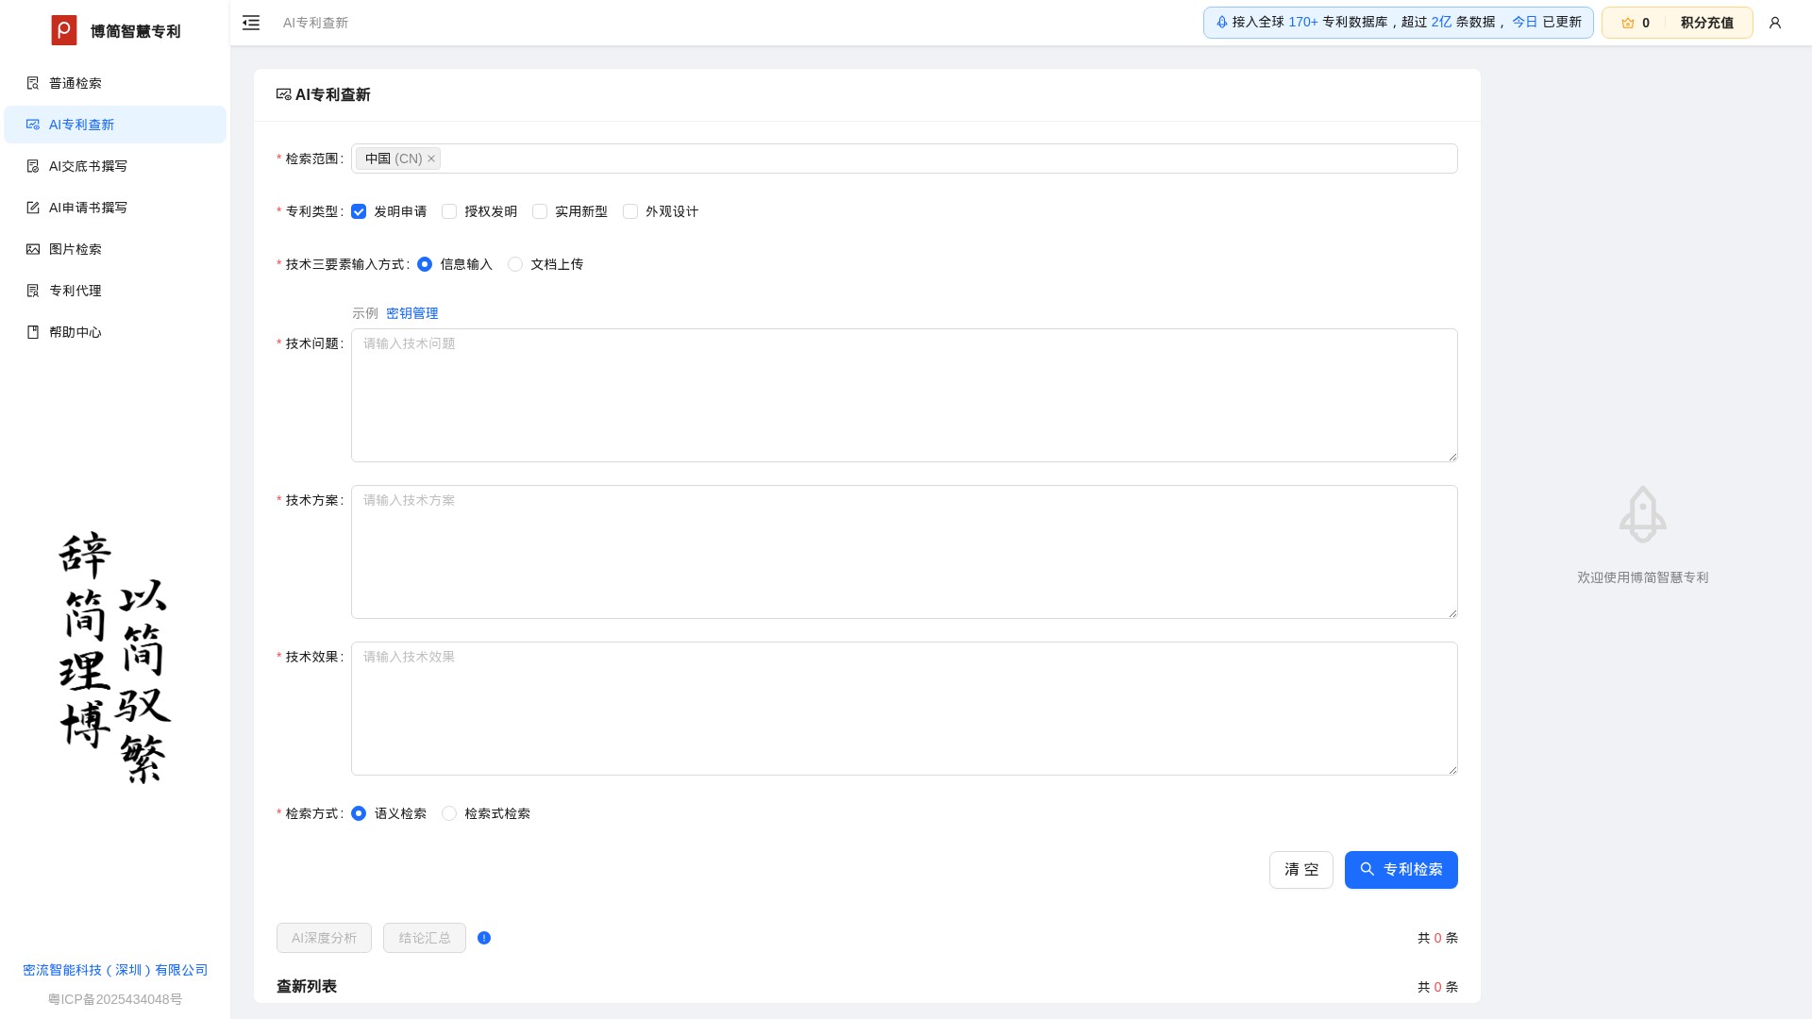Click into the 技术方案 text area
1812x1019 pixels.
(904, 552)
